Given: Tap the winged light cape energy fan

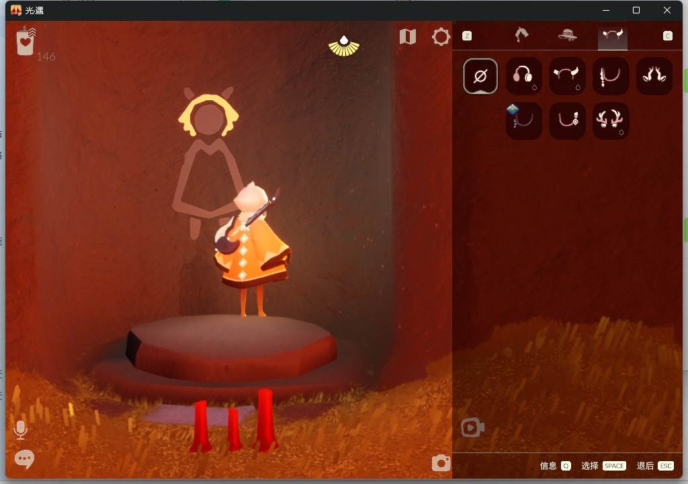Looking at the screenshot, I should (344, 46).
